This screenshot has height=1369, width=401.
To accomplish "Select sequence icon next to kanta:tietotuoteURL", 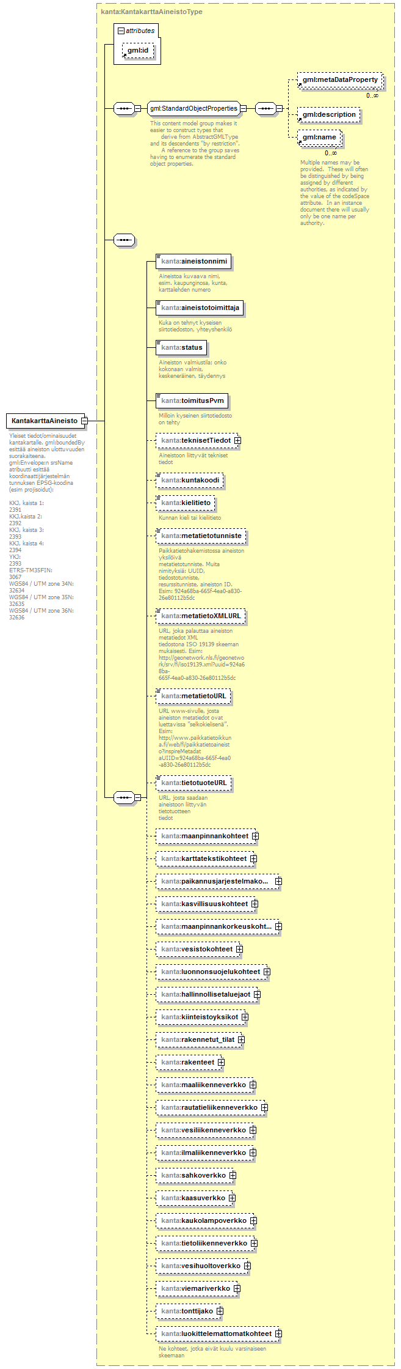I will click(x=124, y=797).
